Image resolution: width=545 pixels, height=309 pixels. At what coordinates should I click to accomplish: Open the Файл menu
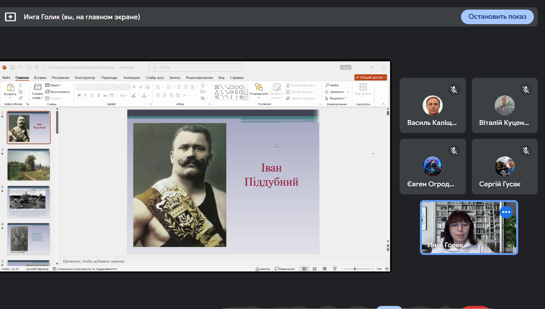tap(6, 78)
